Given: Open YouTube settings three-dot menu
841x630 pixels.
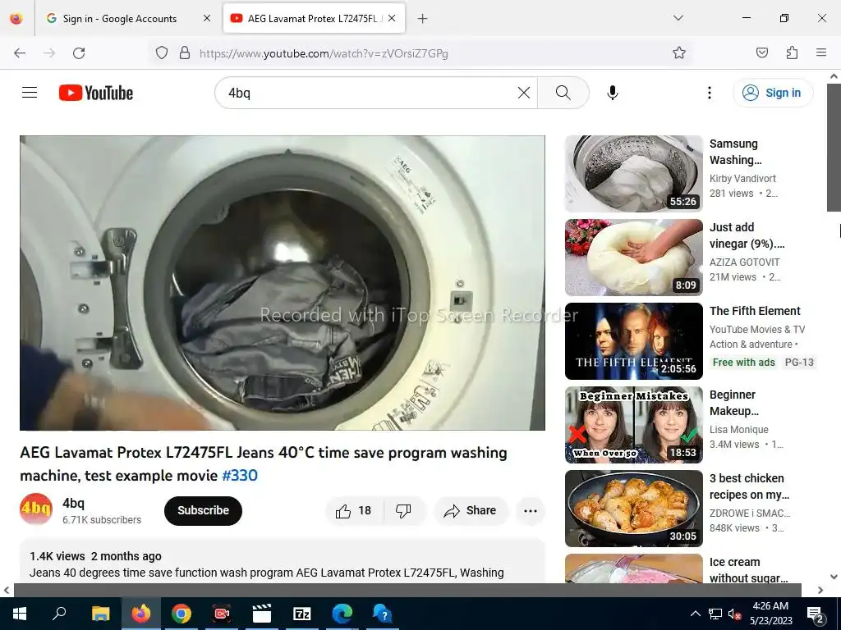Looking at the screenshot, I should tap(709, 93).
